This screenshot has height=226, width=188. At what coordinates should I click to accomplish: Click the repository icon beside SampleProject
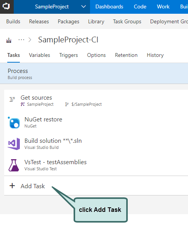point(22,104)
